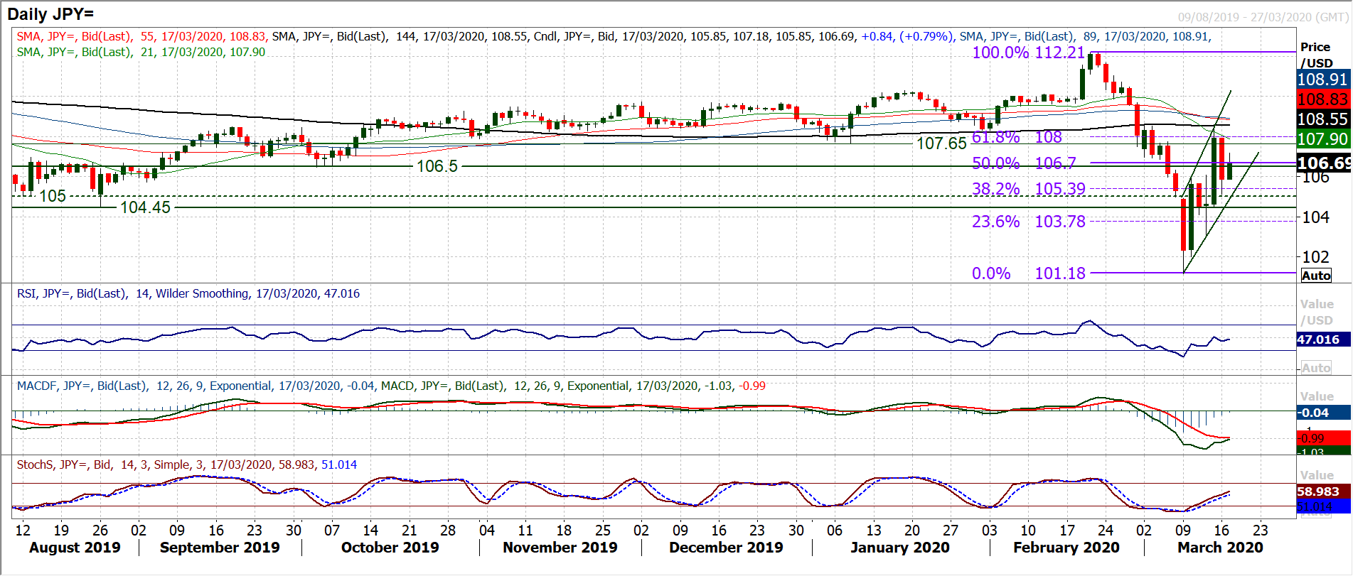
Task: Click the red 108.83 price tag
Action: [x=1323, y=99]
